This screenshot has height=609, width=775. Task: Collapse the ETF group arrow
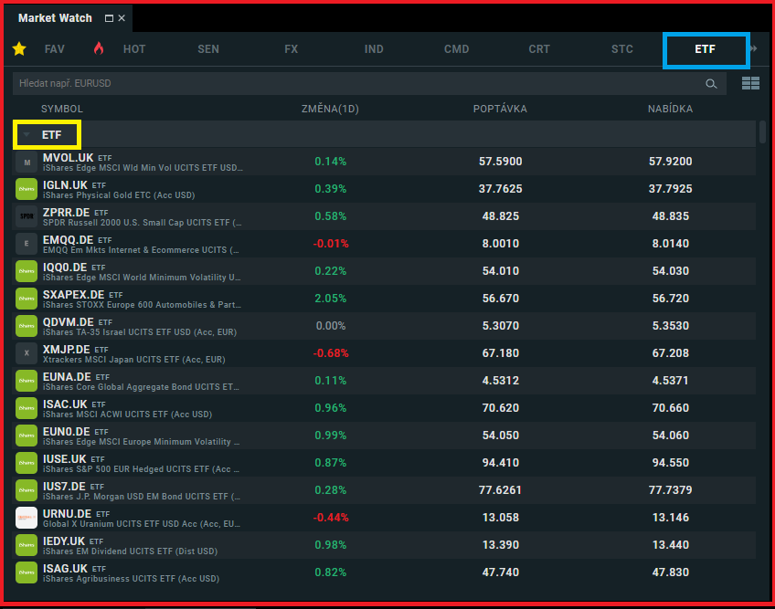tap(27, 135)
